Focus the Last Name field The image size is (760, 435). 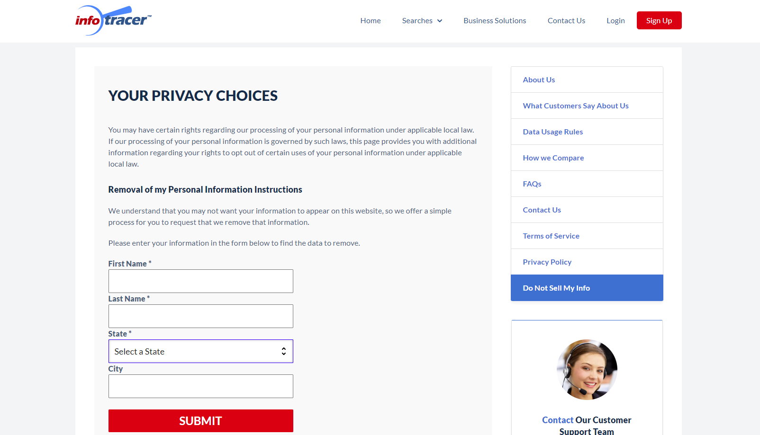[200, 316]
